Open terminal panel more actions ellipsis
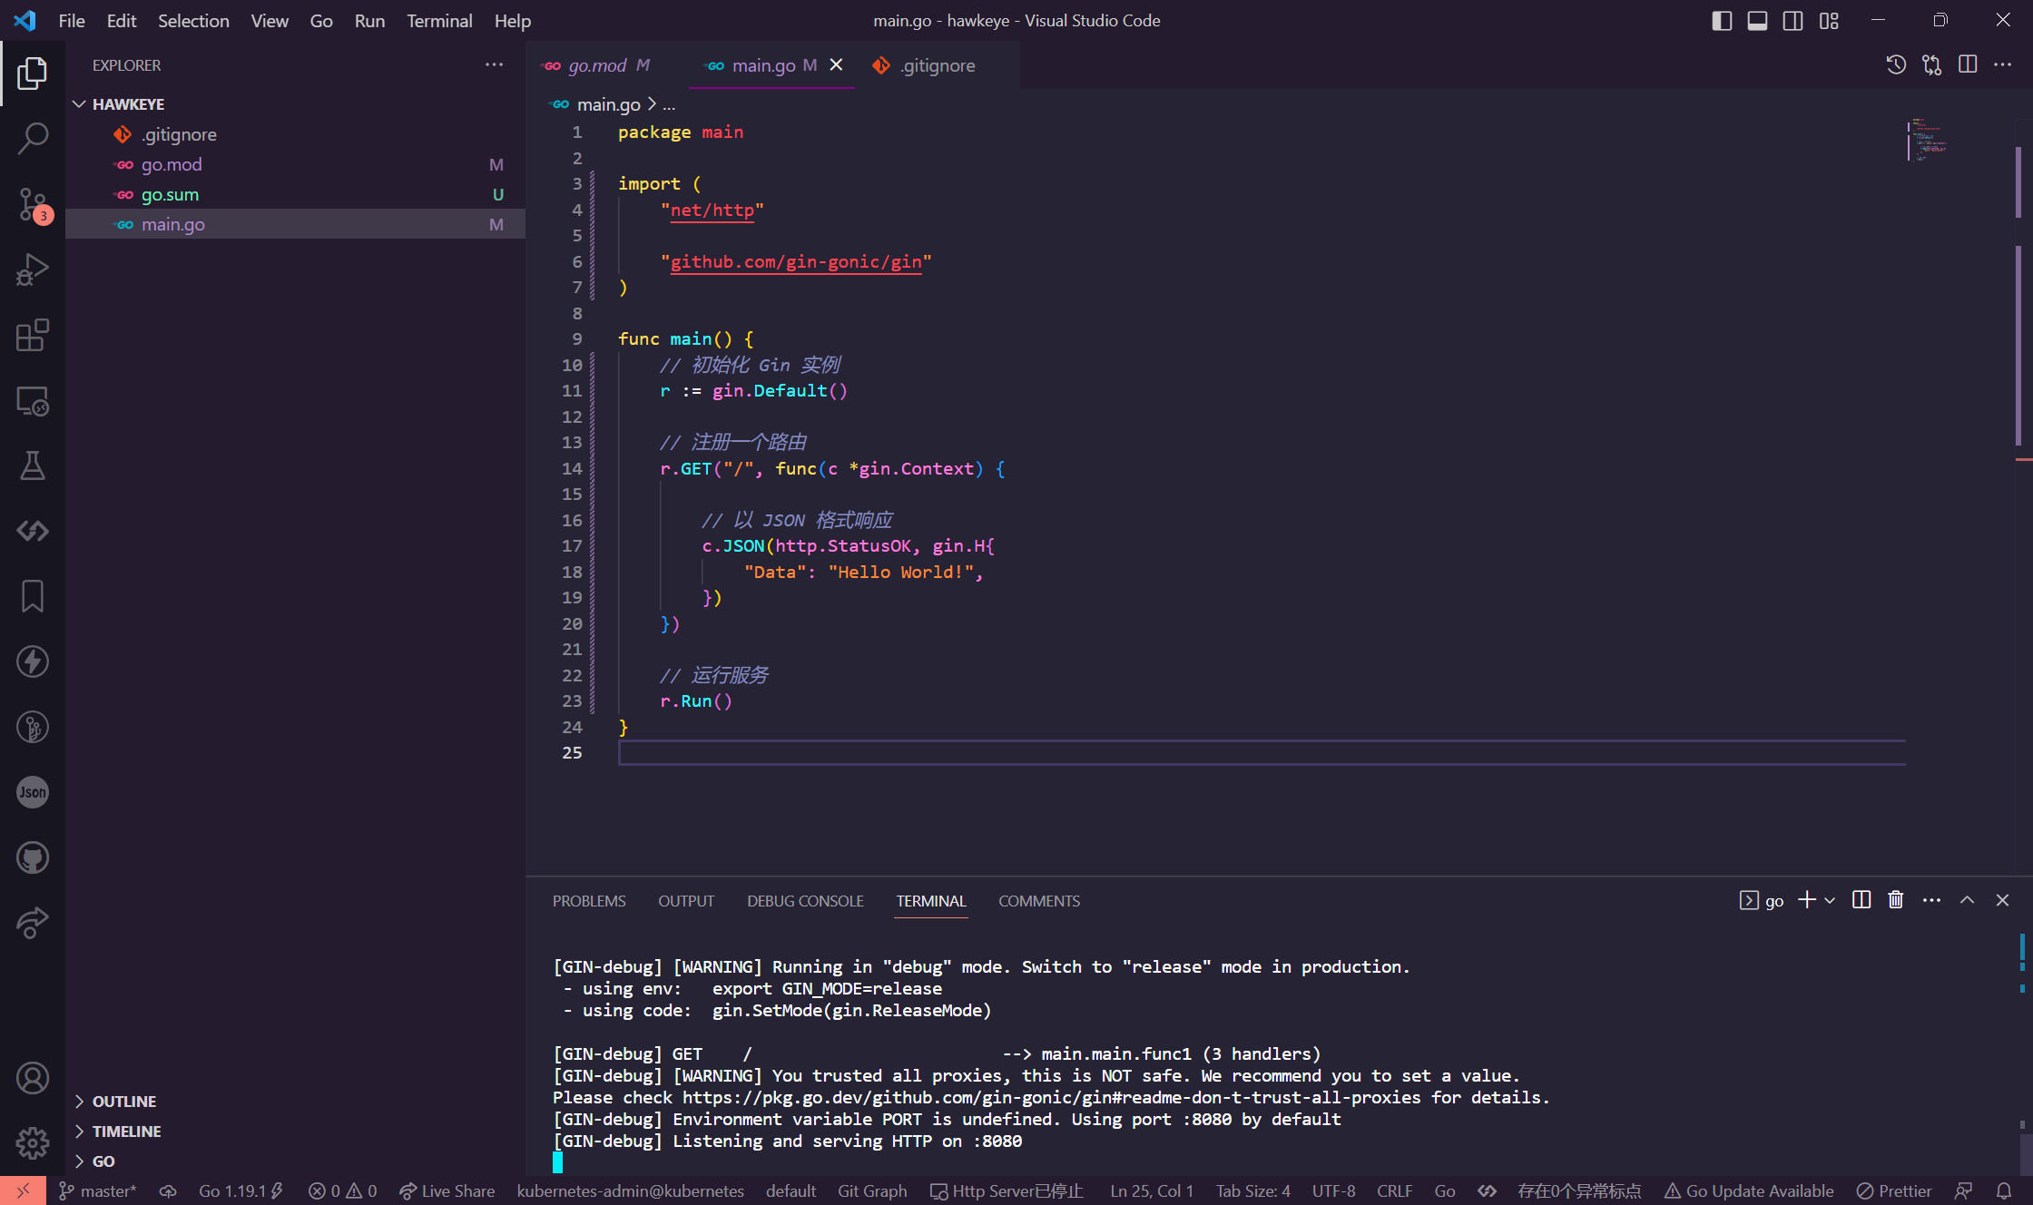The width and height of the screenshot is (2033, 1205). click(x=1931, y=900)
